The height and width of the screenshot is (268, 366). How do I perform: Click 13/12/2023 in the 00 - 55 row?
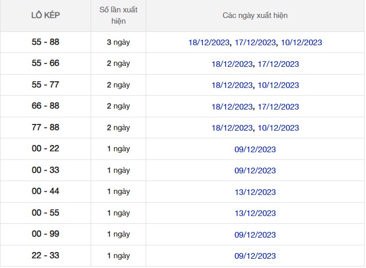click(255, 213)
